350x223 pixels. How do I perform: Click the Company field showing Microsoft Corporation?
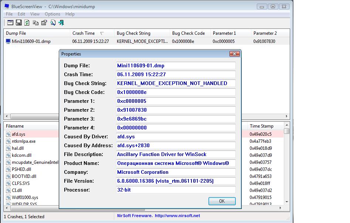click(x=176, y=172)
